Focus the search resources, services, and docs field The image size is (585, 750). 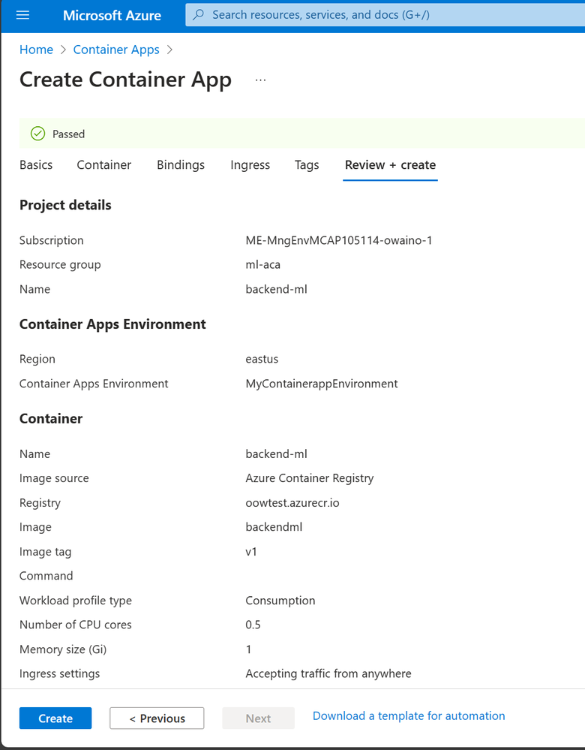click(375, 15)
